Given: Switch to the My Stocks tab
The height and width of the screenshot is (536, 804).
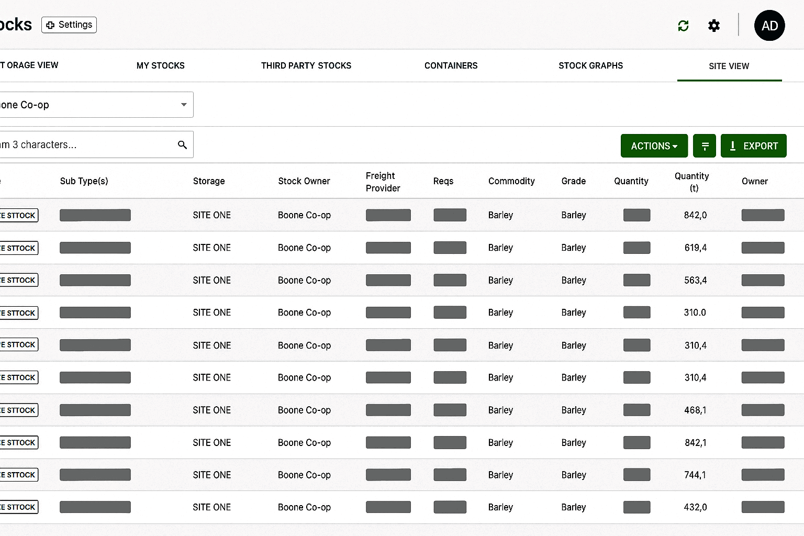Looking at the screenshot, I should tap(160, 65).
